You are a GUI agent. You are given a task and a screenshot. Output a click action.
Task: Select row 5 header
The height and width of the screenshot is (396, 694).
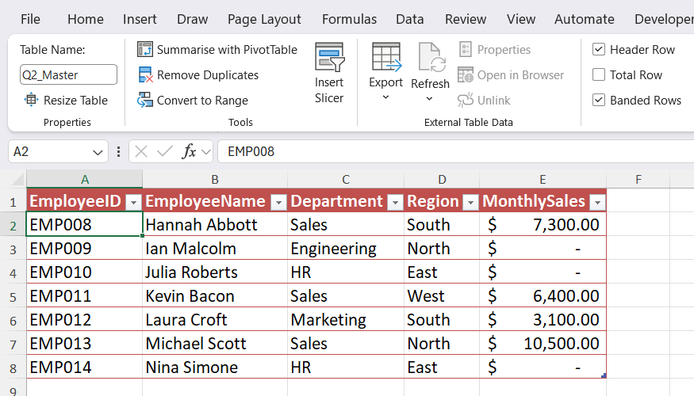(x=13, y=296)
